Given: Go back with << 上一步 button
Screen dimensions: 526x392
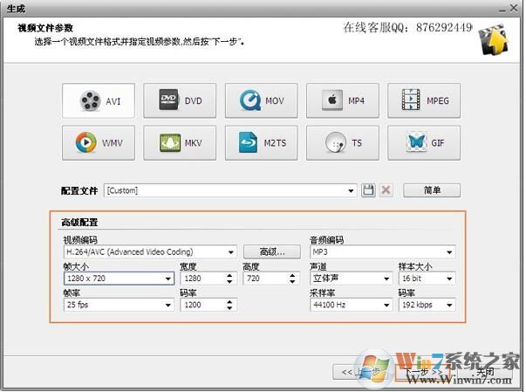Looking at the screenshot, I should (363, 372).
